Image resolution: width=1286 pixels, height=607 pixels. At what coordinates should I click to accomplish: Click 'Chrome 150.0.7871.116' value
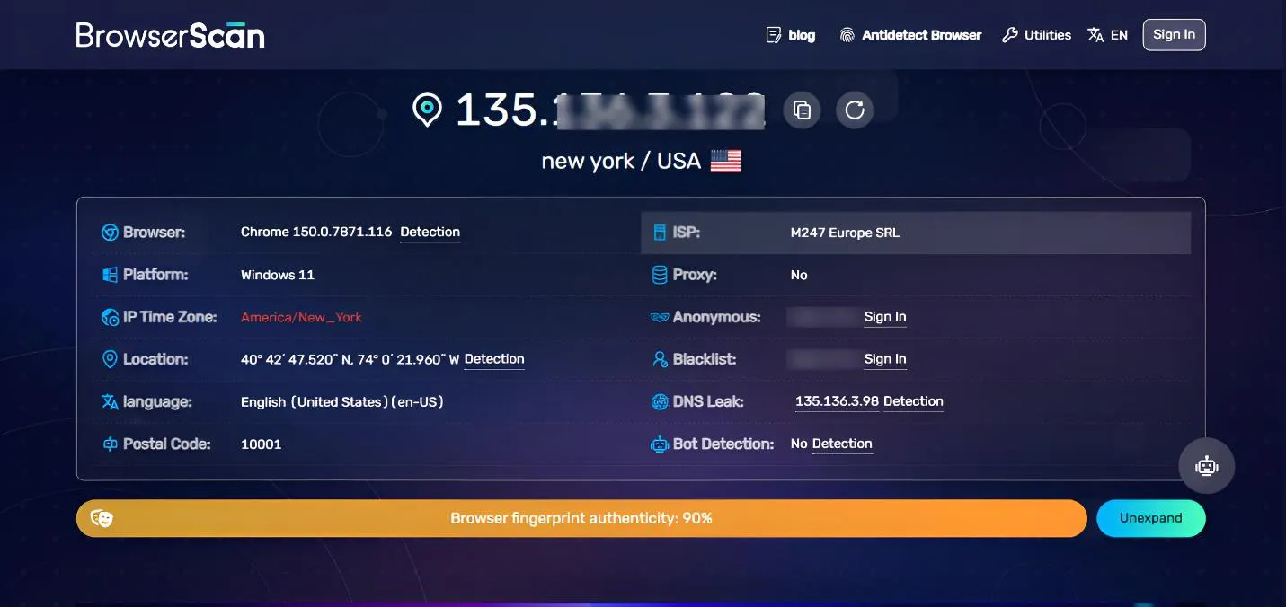point(316,232)
